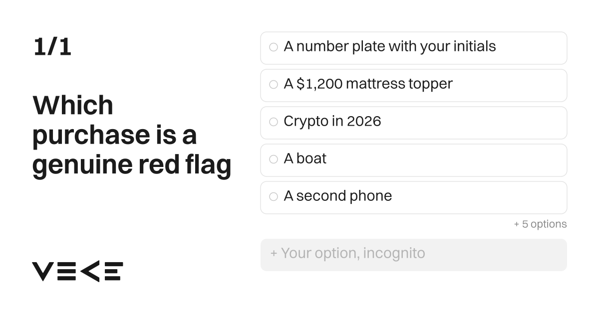
Task: Click the 'A number plate with your initials' text
Action: point(390,47)
